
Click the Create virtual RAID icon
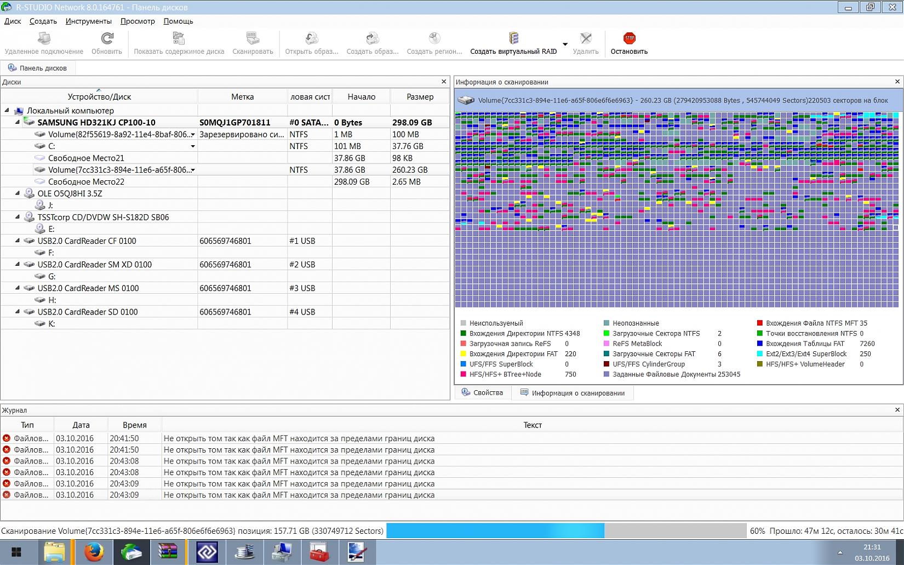click(x=513, y=38)
